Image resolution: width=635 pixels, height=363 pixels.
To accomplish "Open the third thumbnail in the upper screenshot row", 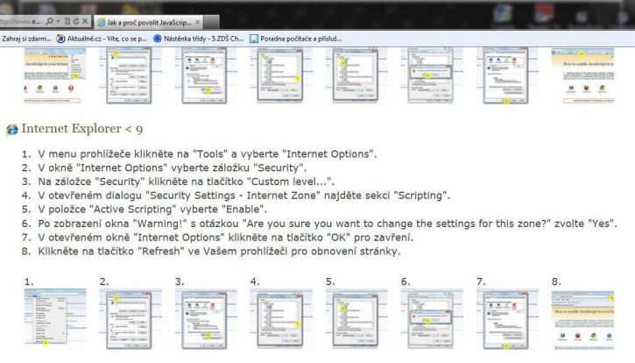I will pos(204,75).
